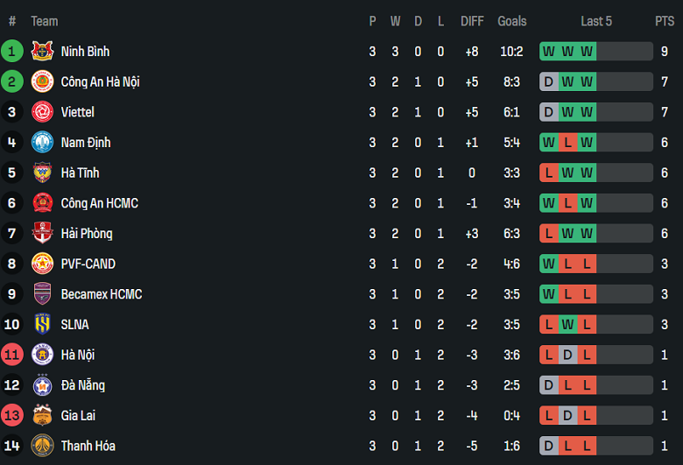
Task: Select the Hà Tĩnh team crest
Action: pyautogui.click(x=42, y=173)
